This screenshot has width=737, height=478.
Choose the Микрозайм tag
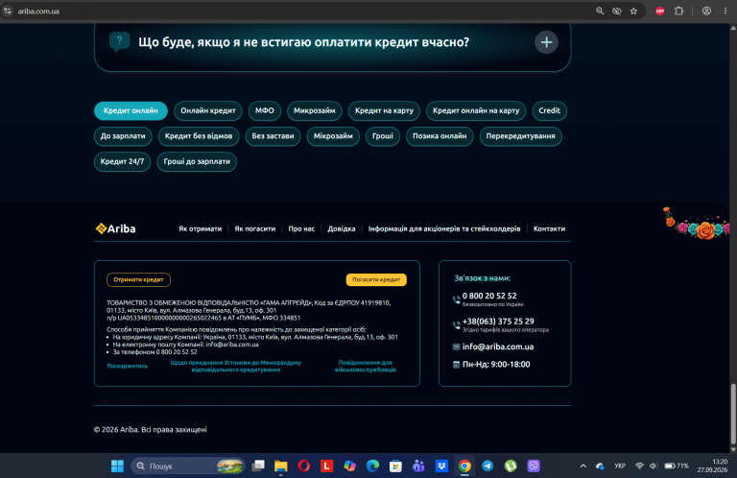pyautogui.click(x=315, y=111)
